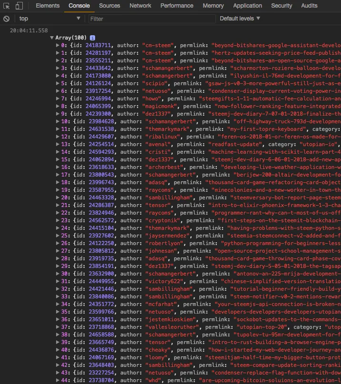Activate the inspect element picker icon
Viewport: 341px width, 384px height.
(6, 6)
